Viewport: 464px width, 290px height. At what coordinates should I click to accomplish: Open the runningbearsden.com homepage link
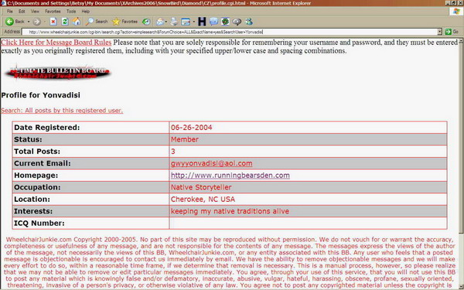[x=230, y=176]
